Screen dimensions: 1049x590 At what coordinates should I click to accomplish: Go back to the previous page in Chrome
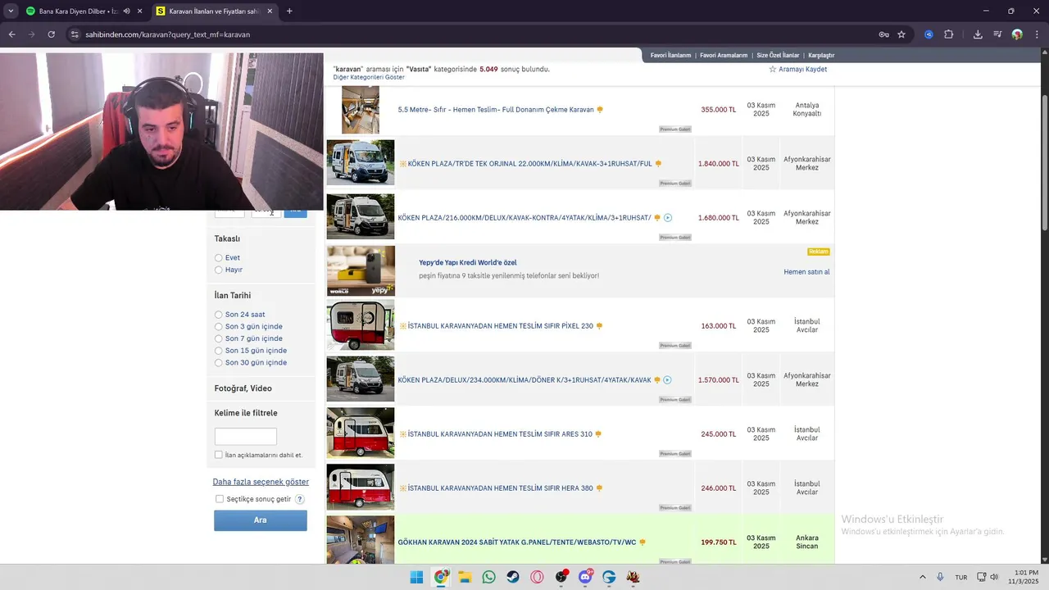pos(11,34)
